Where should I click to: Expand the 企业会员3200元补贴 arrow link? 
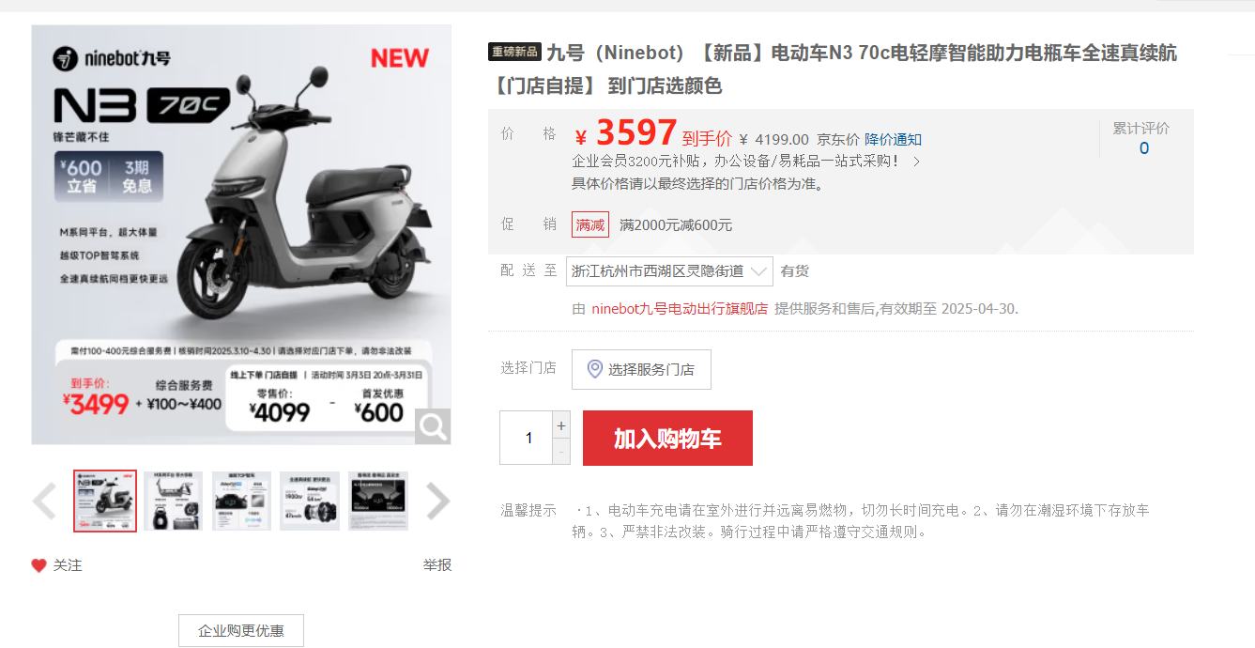[916, 162]
